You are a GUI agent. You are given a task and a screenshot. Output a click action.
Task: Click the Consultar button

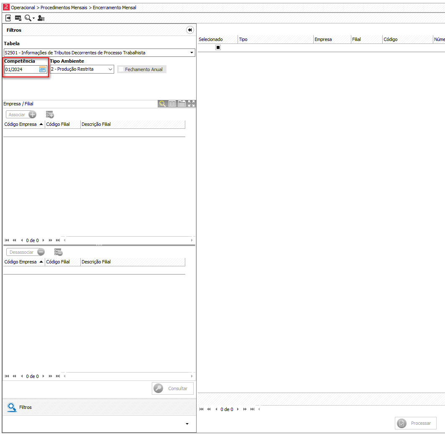pos(173,388)
